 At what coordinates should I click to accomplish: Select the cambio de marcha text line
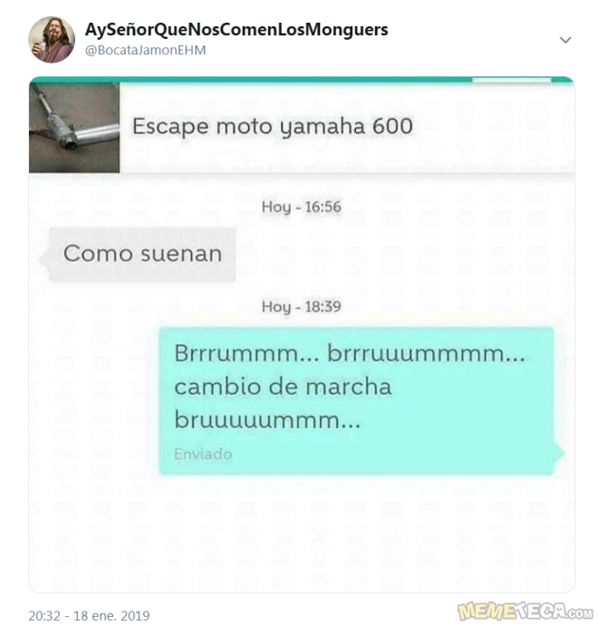pos(283,386)
